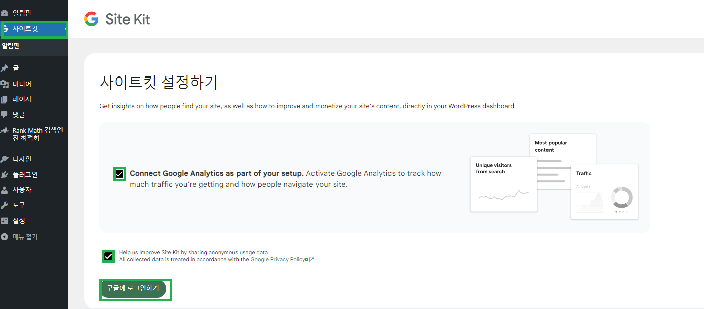Open the 사이트킷 menu item
Screen dimensions: 704x309
34,29
